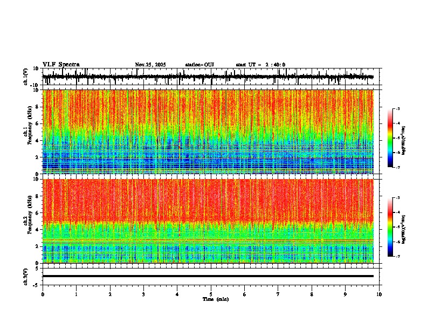This screenshot has height=330, width=427.
Task: Click the time axis tick label "8"
Action: tap(312, 294)
